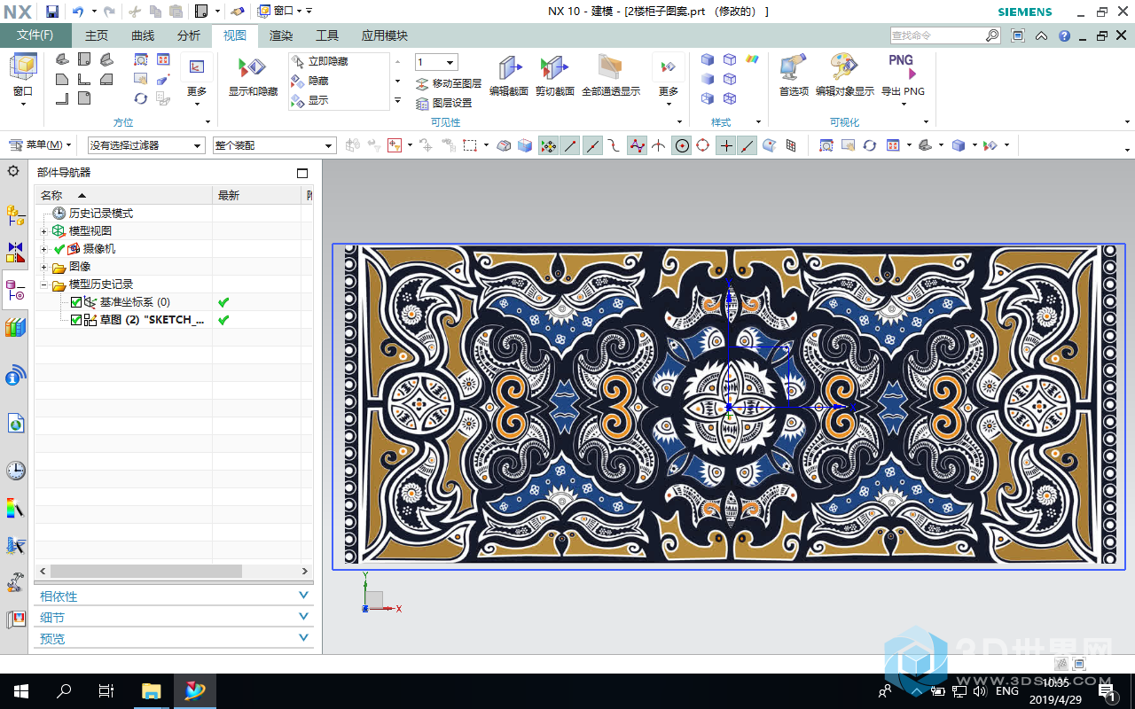
Task: Click the Save icon in title bar
Action: point(52,12)
